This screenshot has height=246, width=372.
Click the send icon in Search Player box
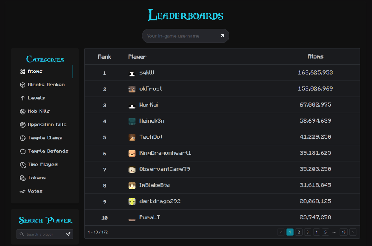pos(68,234)
